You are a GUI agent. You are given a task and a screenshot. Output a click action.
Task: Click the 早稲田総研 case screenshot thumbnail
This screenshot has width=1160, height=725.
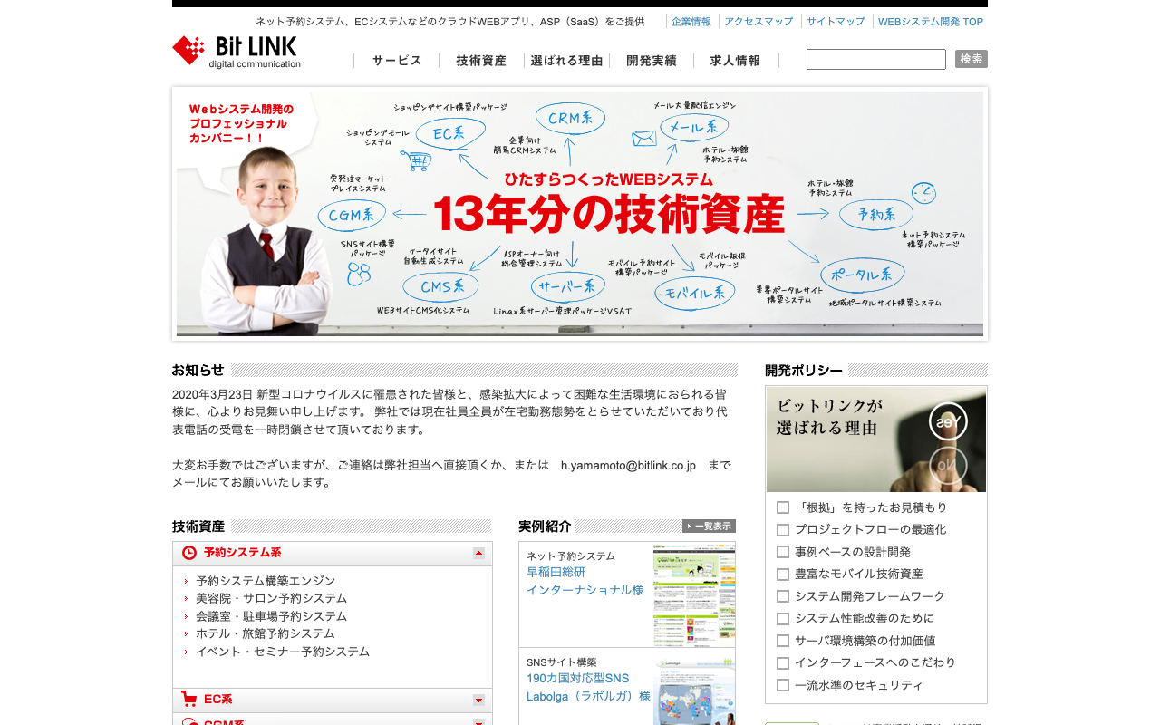pyautogui.click(x=694, y=594)
